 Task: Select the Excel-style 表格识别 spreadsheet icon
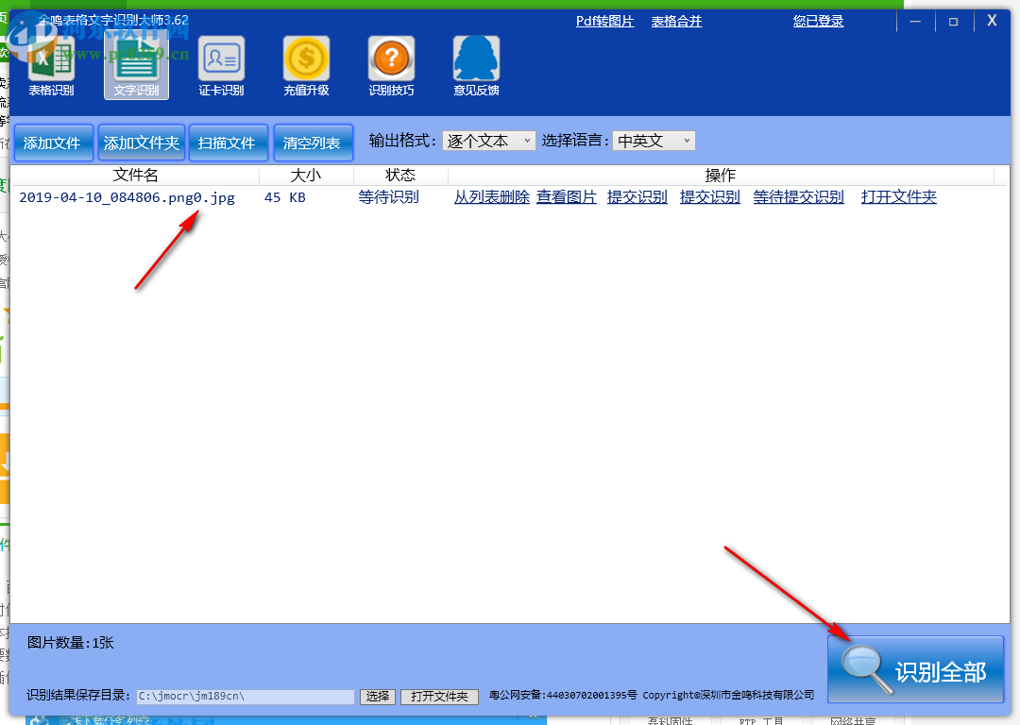click(x=50, y=59)
